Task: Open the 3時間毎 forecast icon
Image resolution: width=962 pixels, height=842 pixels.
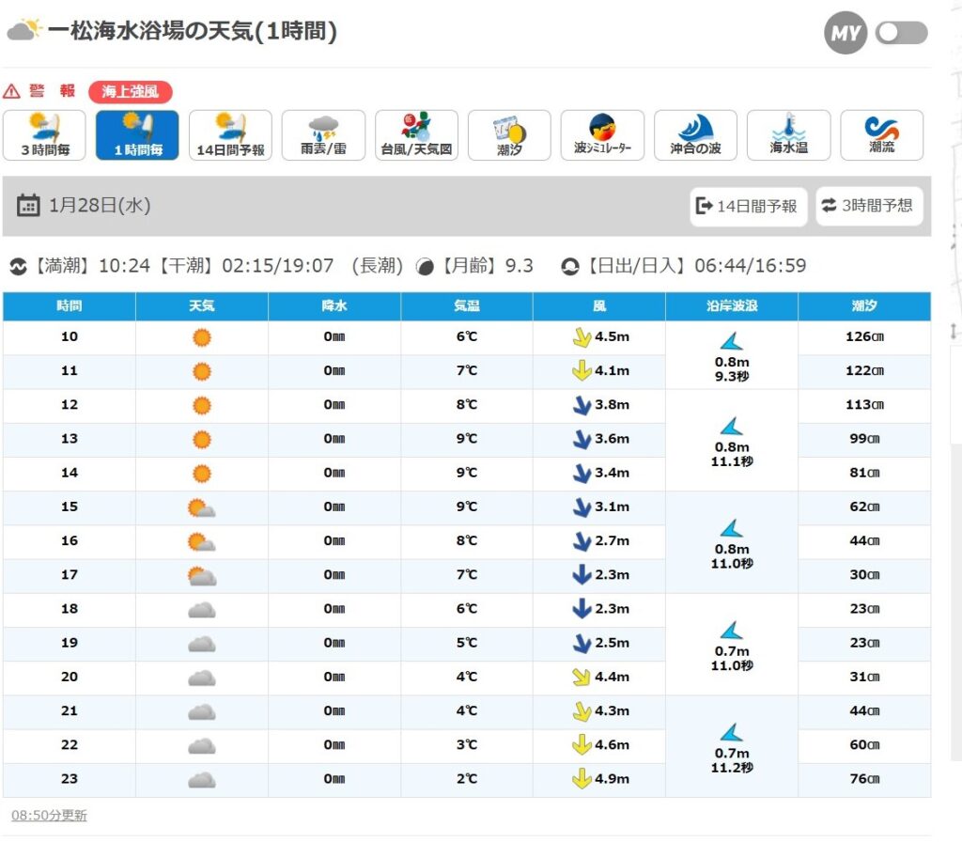Action: tap(44, 135)
